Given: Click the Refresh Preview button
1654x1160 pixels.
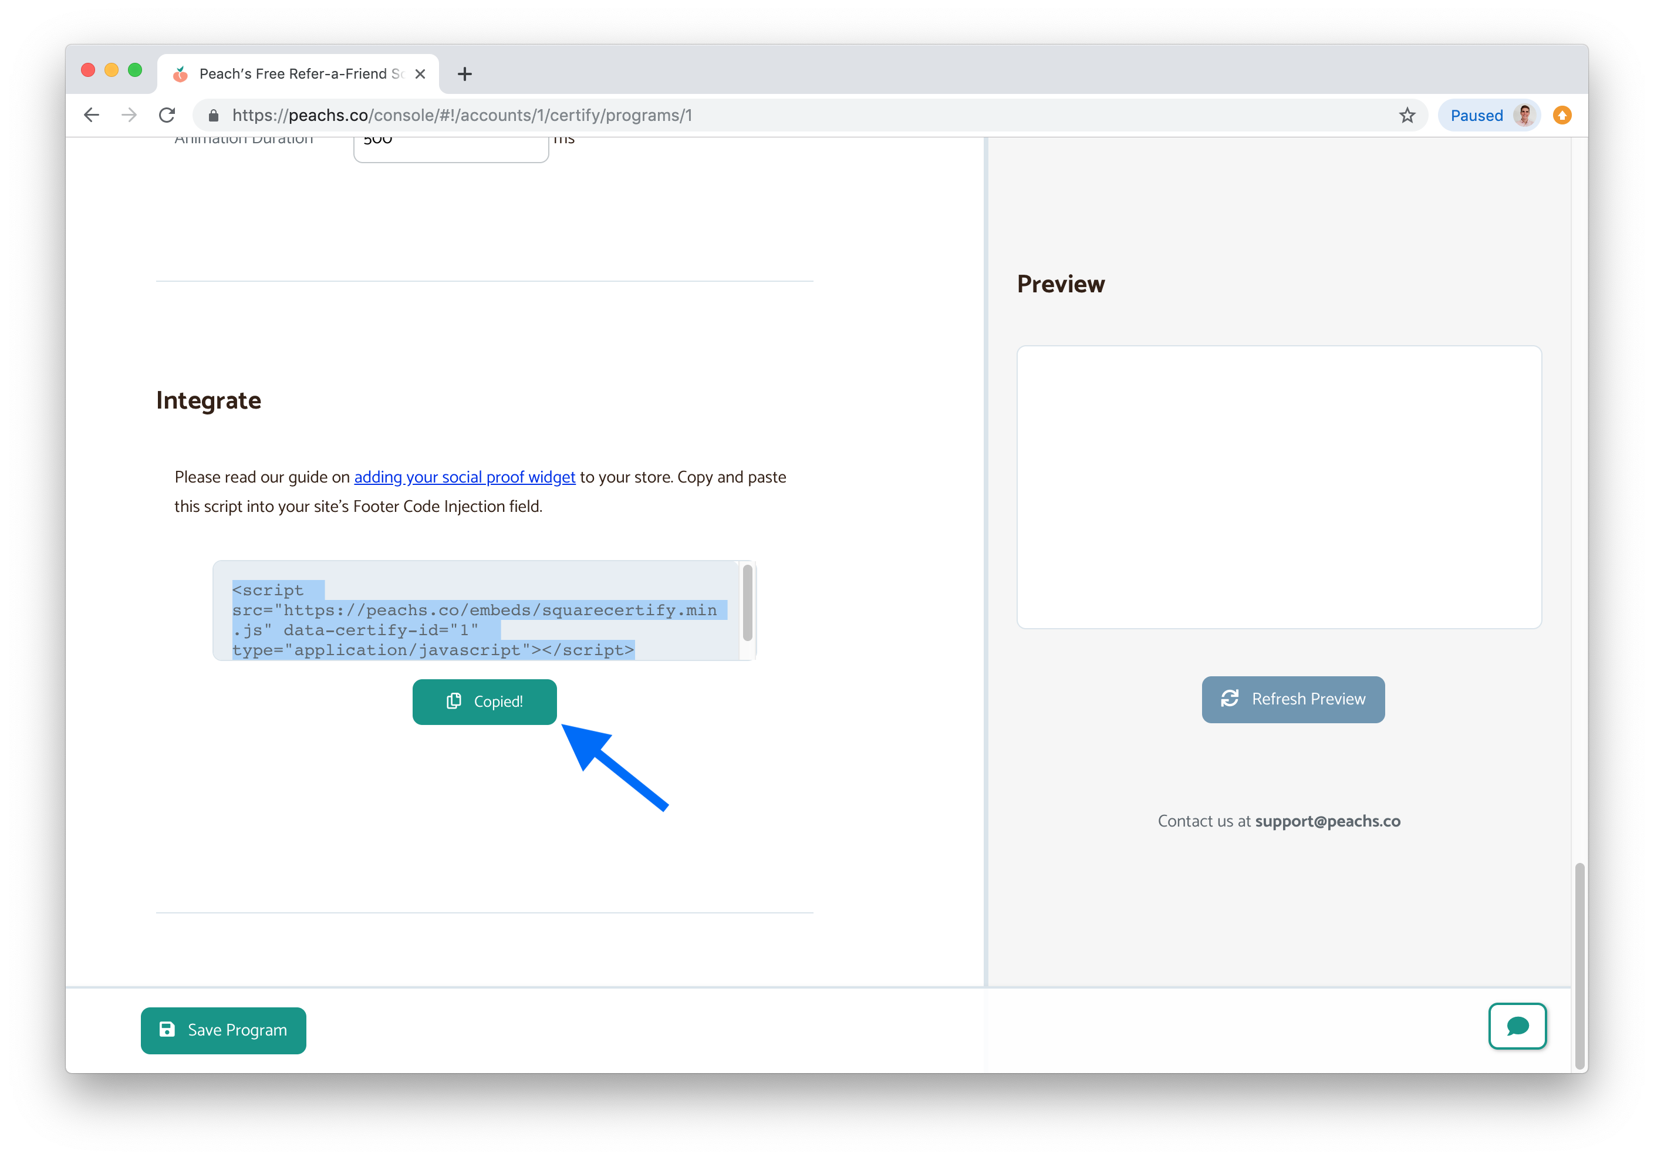Looking at the screenshot, I should 1292,699.
